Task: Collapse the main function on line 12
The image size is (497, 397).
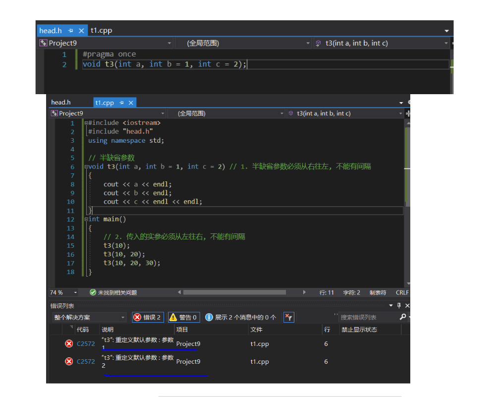Action: click(86, 220)
